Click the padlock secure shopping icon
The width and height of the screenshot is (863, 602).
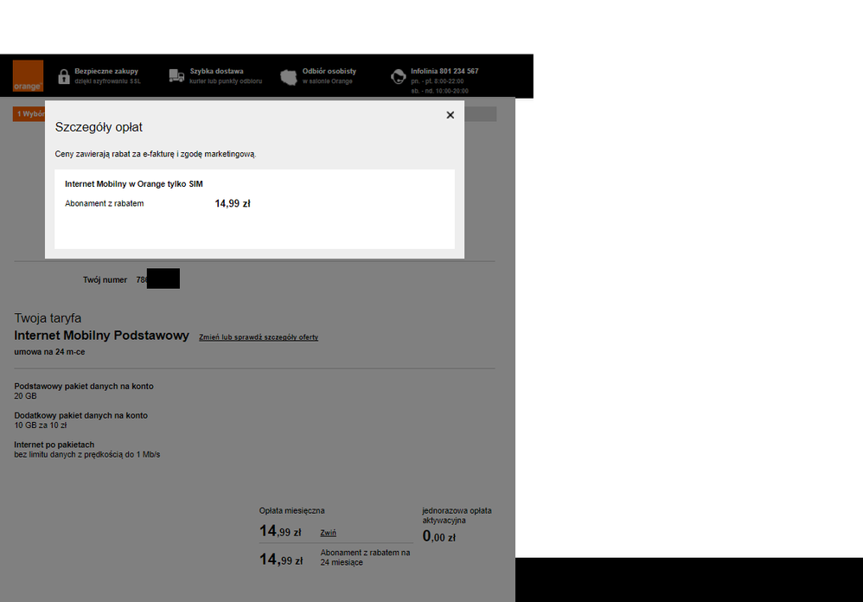click(64, 76)
